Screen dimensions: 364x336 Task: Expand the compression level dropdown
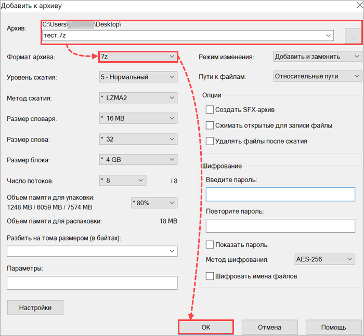138,77
